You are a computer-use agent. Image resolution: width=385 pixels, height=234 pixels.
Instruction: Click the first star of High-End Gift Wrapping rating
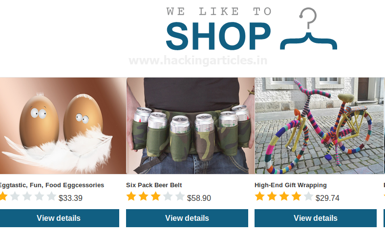coord(259,196)
